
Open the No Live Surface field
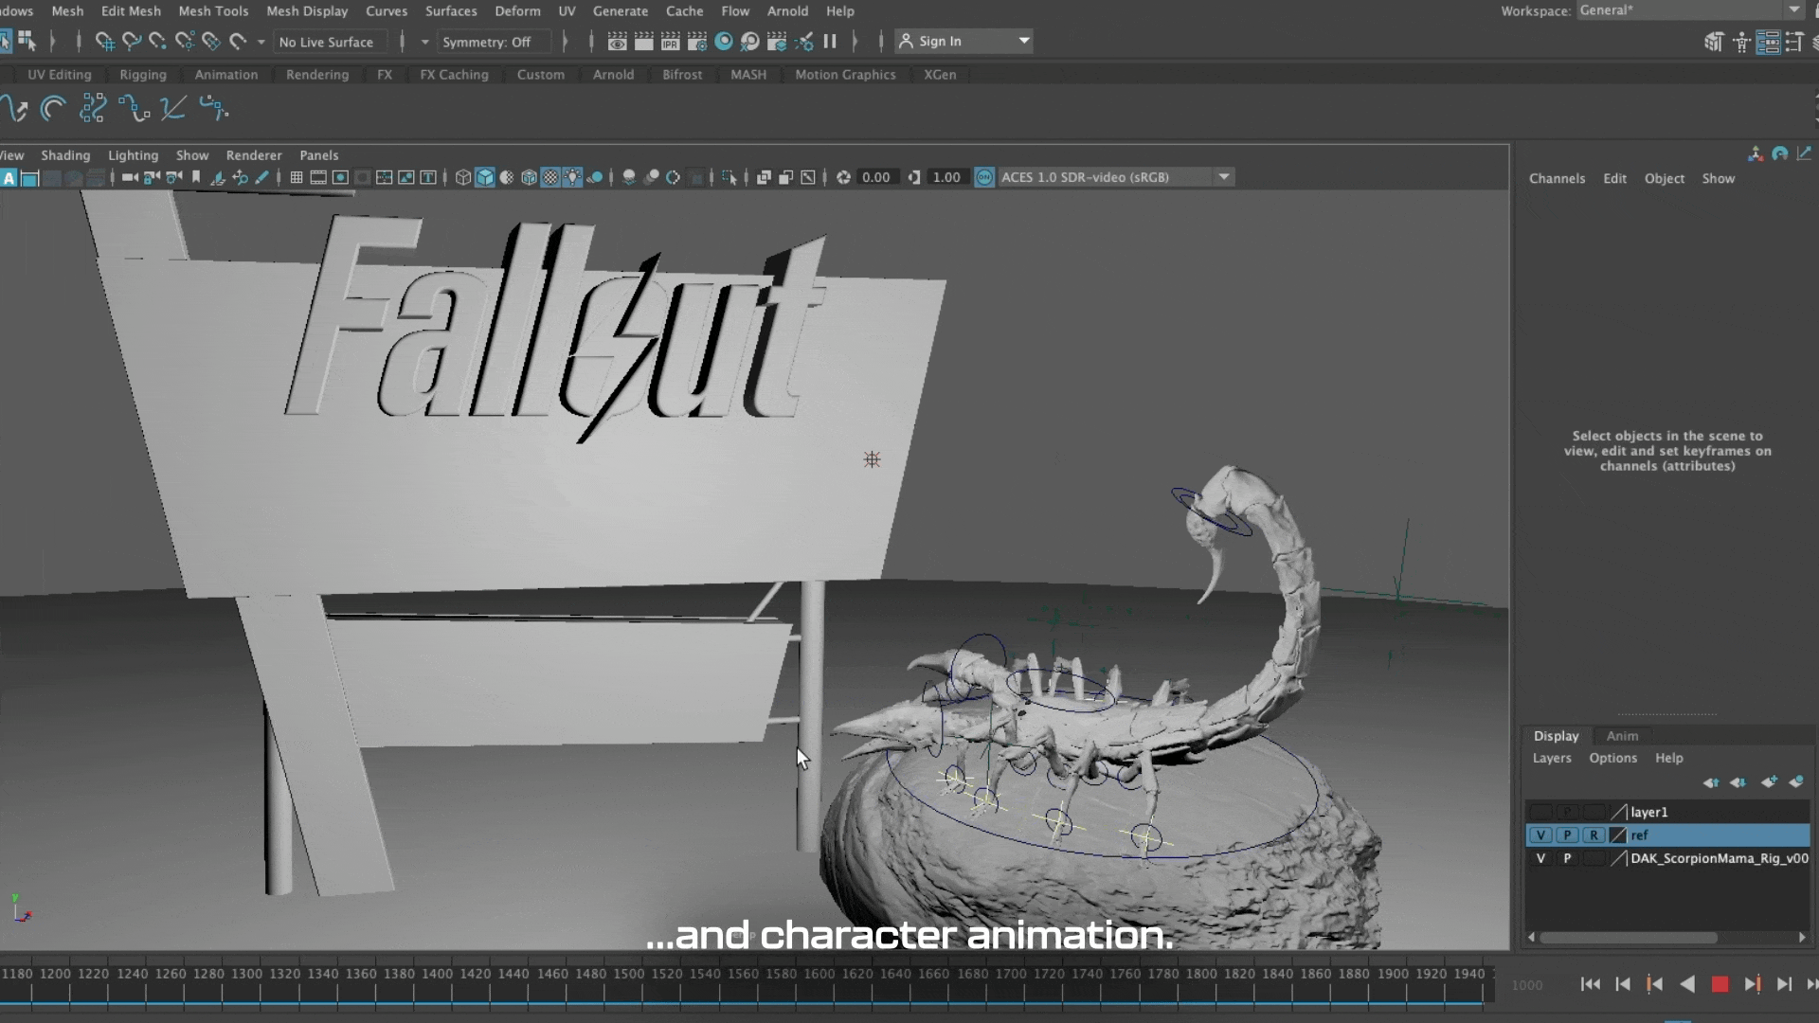point(331,42)
